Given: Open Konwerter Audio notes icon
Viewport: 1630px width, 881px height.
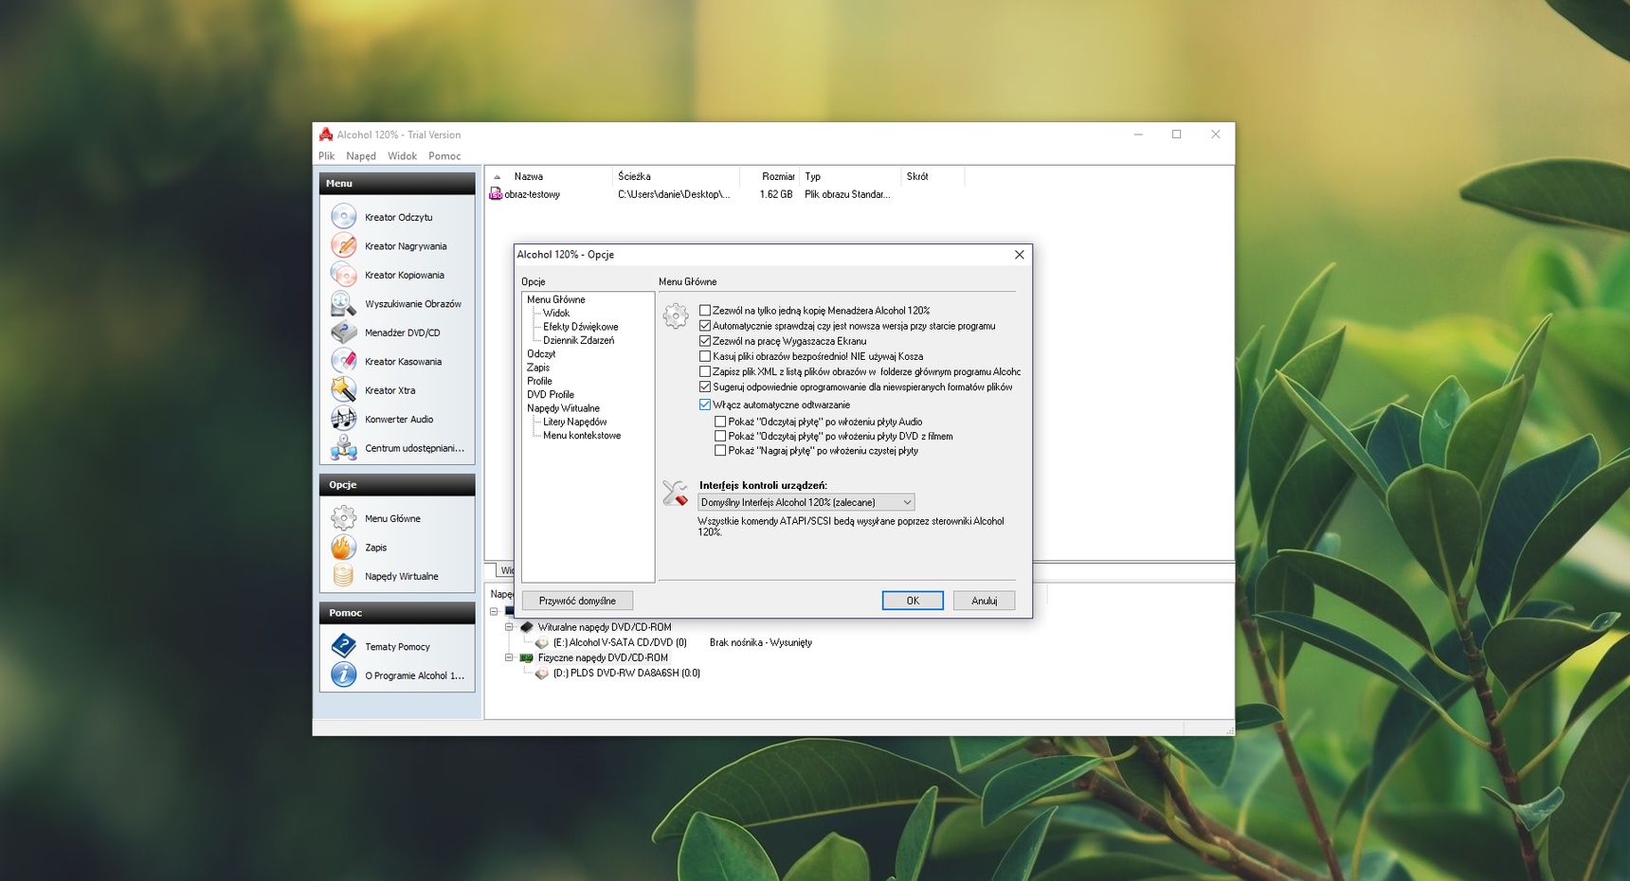Looking at the screenshot, I should (x=343, y=419).
